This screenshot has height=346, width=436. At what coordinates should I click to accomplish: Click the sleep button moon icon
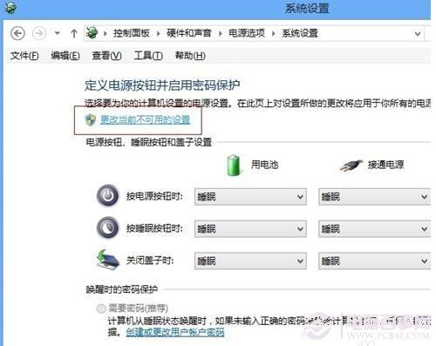(x=107, y=227)
